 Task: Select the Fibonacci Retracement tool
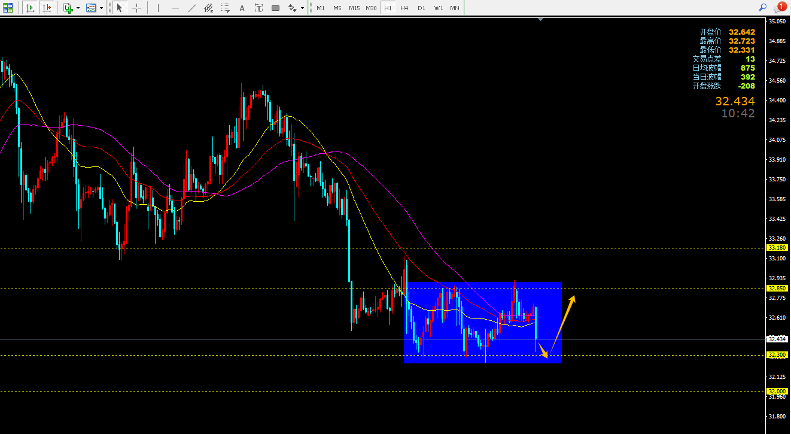click(225, 8)
